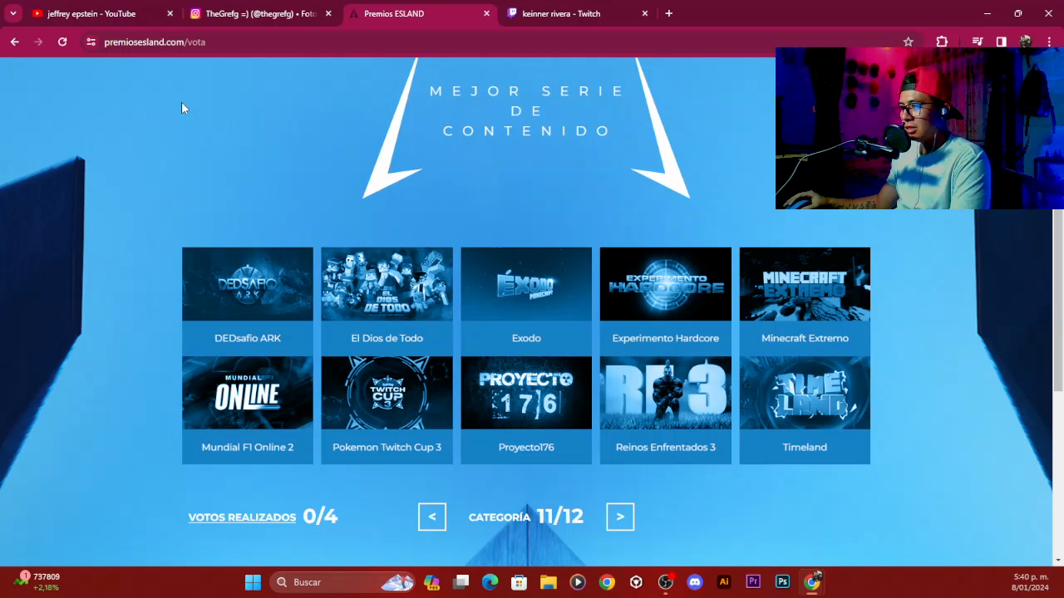Close the jeffrey epstein YouTube tab
The width and height of the screenshot is (1064, 598).
170,13
